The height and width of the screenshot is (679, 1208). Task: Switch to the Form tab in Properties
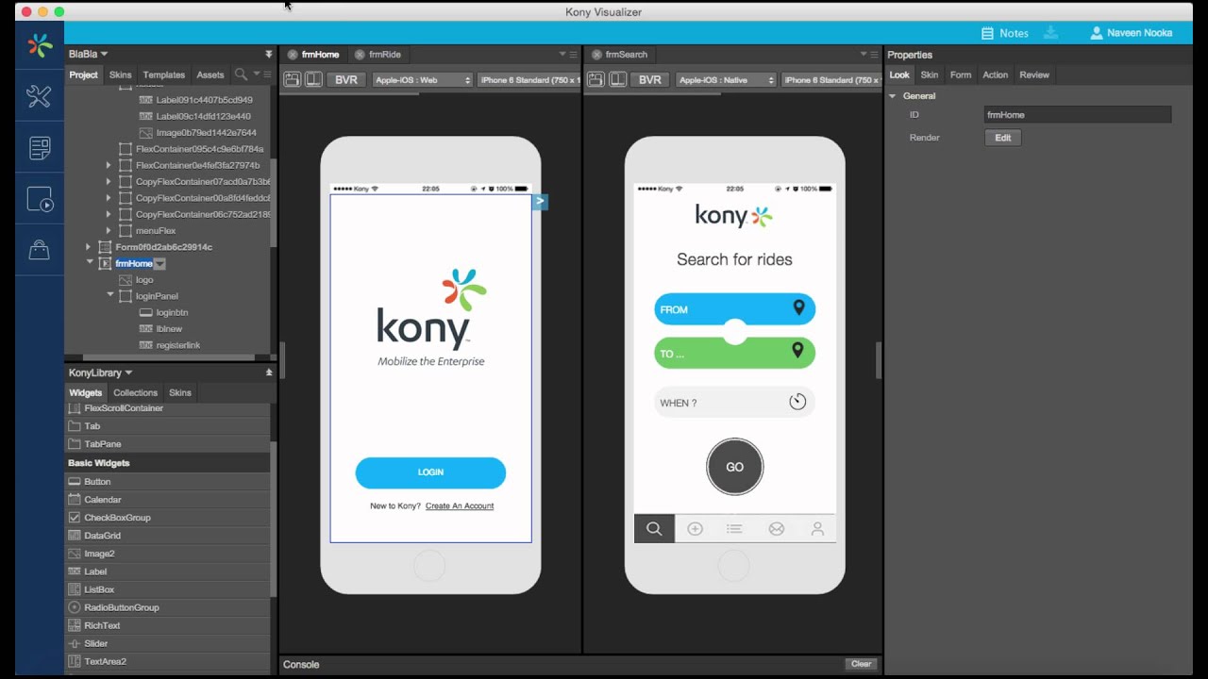click(x=961, y=75)
